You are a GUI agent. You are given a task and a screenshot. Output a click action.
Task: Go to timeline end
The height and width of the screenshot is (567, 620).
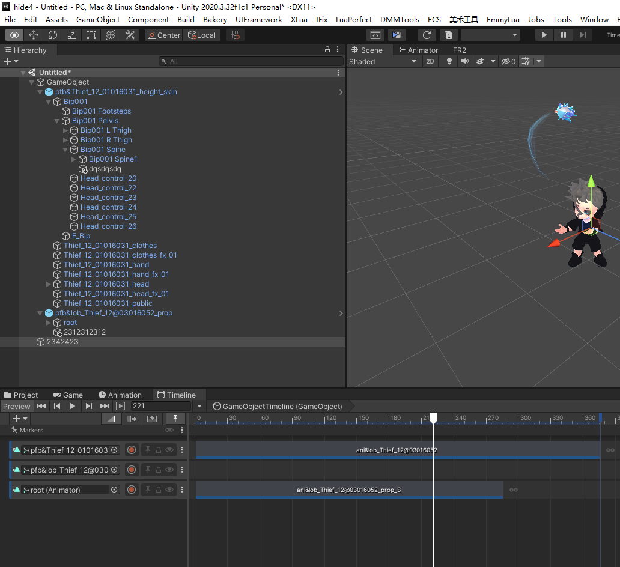[x=105, y=406]
